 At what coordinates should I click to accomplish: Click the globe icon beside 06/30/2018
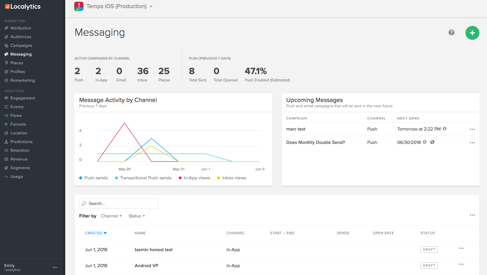(x=432, y=142)
